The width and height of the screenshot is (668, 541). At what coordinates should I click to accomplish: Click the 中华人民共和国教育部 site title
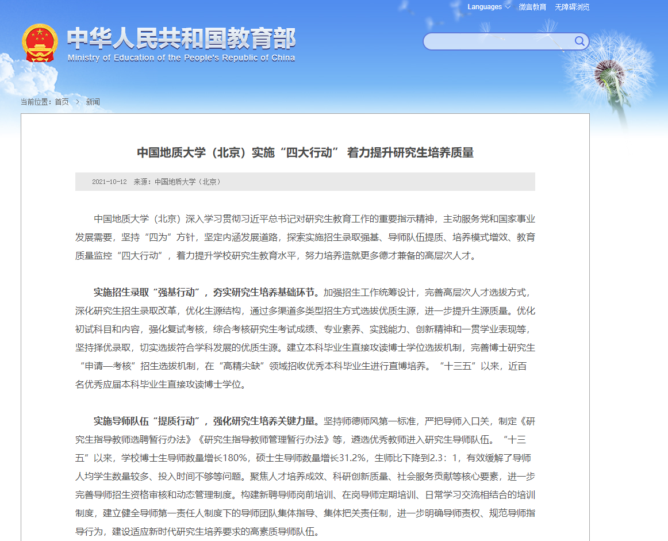point(182,38)
